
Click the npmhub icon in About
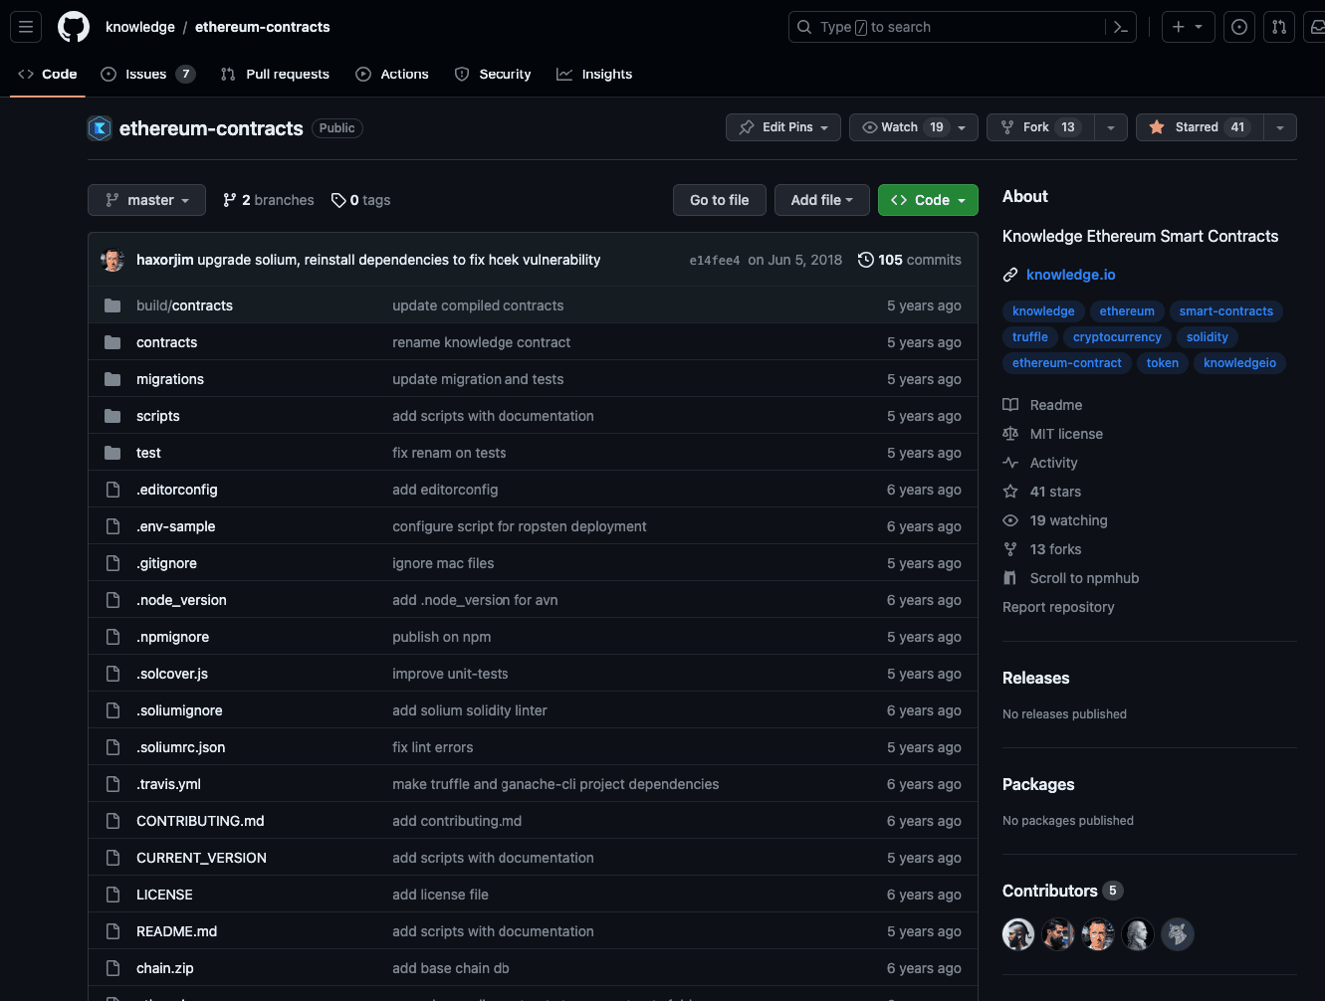pos(1010,578)
